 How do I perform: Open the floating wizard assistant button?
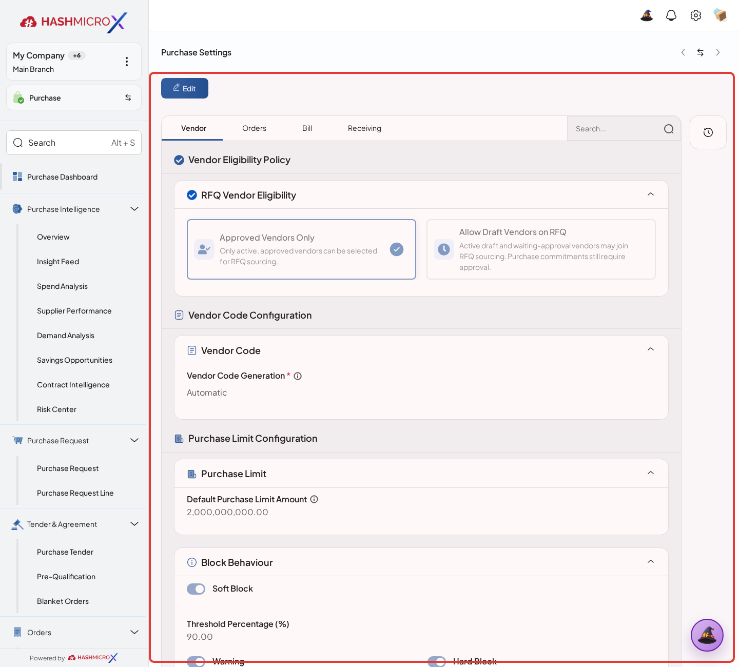(707, 635)
